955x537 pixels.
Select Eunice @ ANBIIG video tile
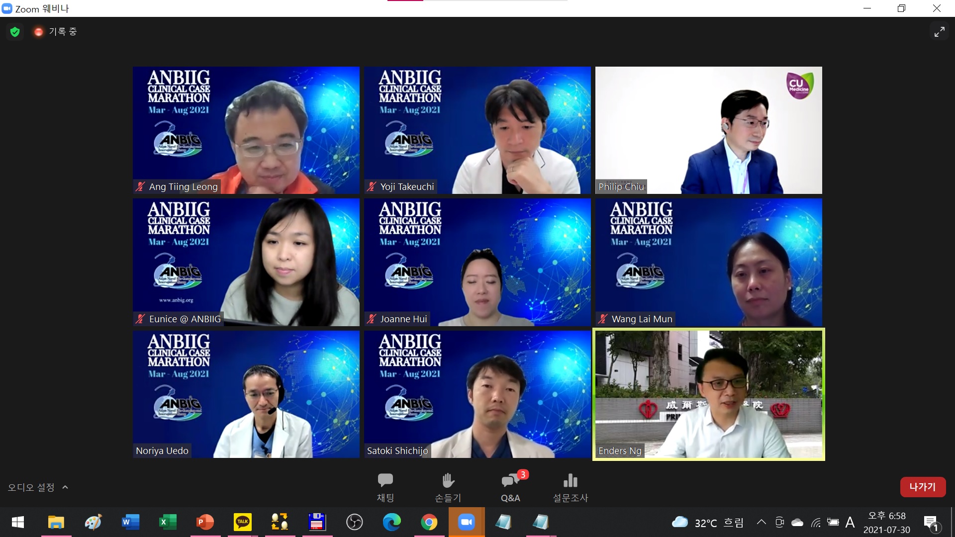tap(246, 262)
